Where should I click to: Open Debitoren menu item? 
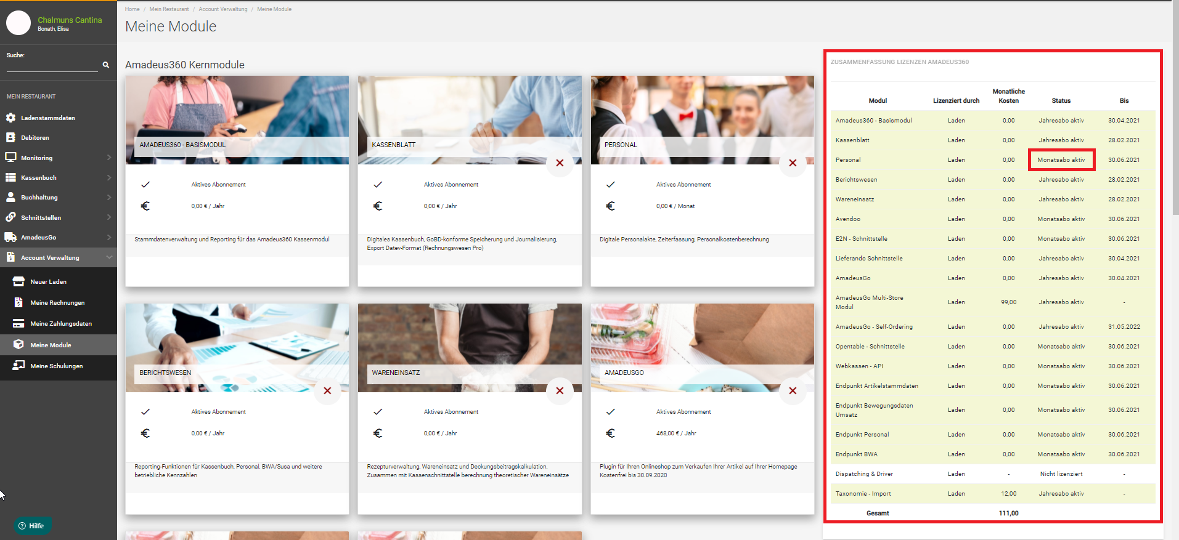click(59, 137)
